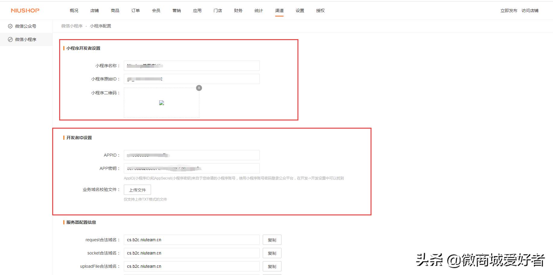553x275 pixels.
Task: Click the 复制 button beside request合法域名
Action: pos(272,240)
